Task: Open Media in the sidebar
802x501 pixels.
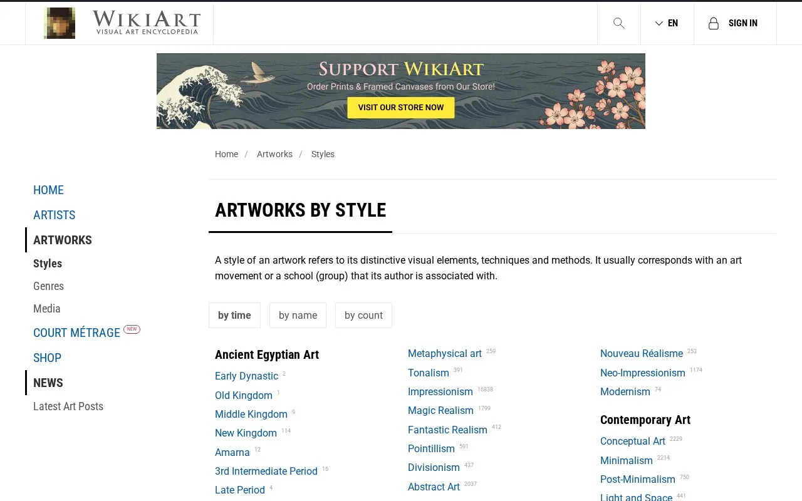Action: [x=47, y=309]
